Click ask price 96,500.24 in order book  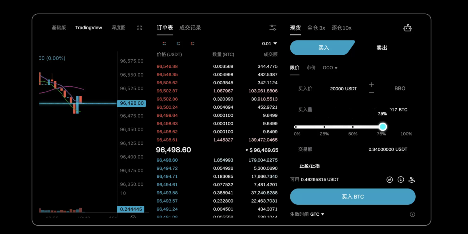click(167, 107)
